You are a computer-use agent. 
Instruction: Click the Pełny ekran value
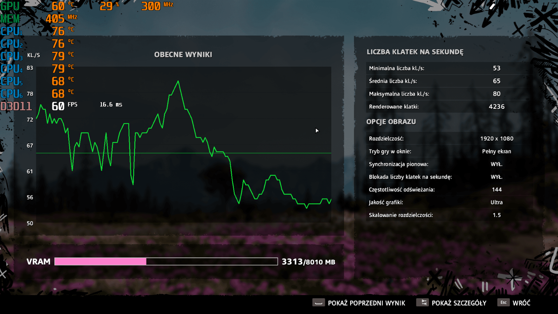[497, 151]
